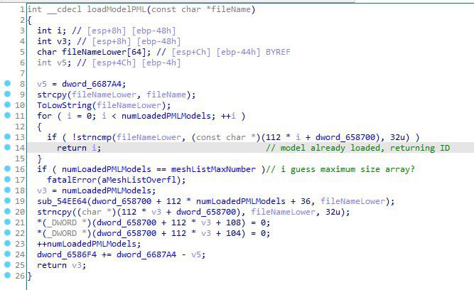Toggle the breakpoint dot on line 16
Viewport: 474px width, 290px height.
coord(8,168)
